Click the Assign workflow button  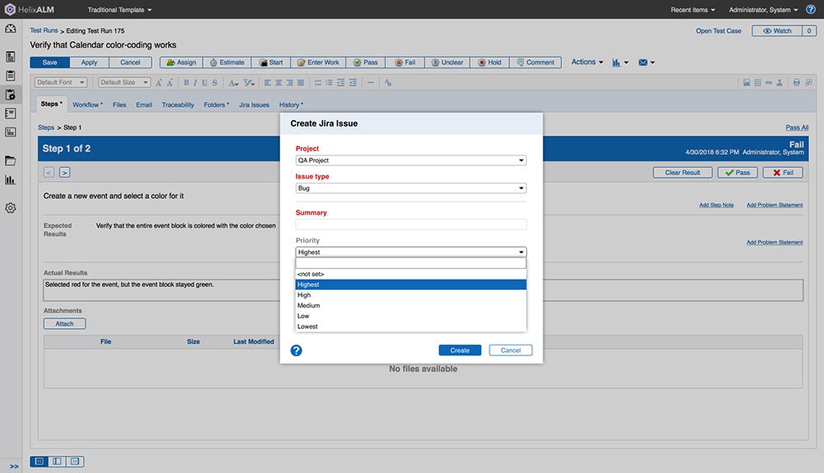click(x=180, y=63)
